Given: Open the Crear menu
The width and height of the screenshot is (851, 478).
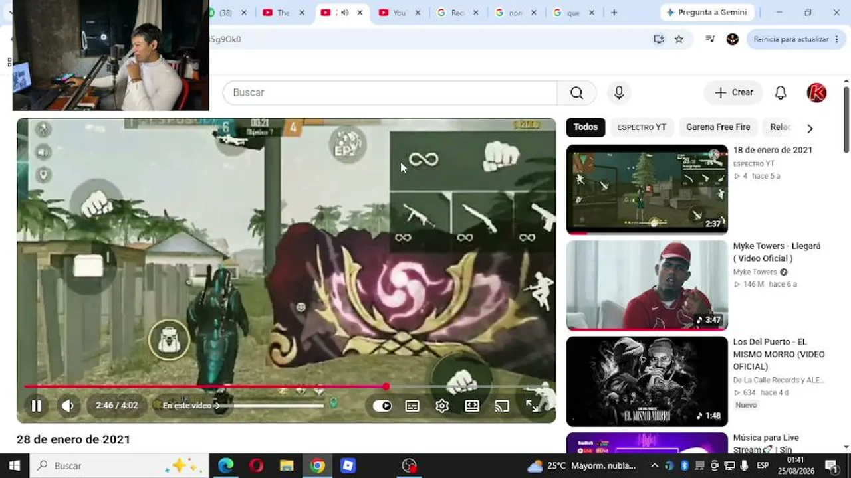Looking at the screenshot, I should point(733,92).
